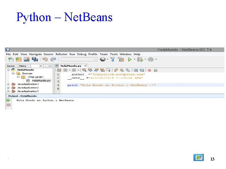
Task: Close the projects side panel
Action: 41,66
